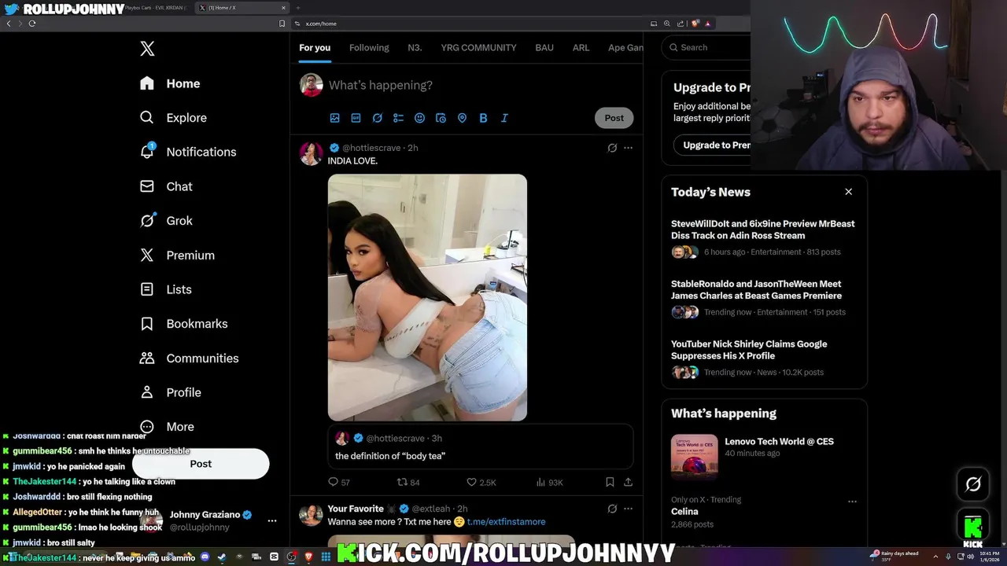Open Discord from the Windows taskbar
1007x566 pixels.
coord(205,557)
